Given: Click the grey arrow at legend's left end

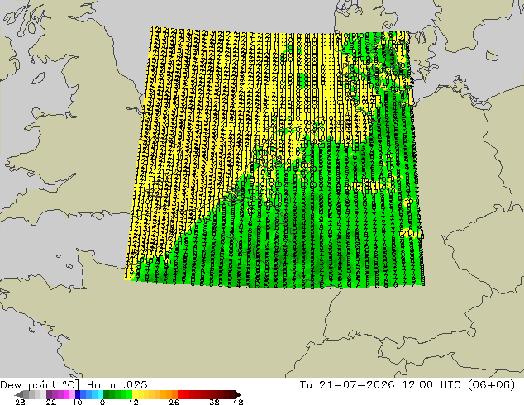Looking at the screenshot, I should [19, 394].
